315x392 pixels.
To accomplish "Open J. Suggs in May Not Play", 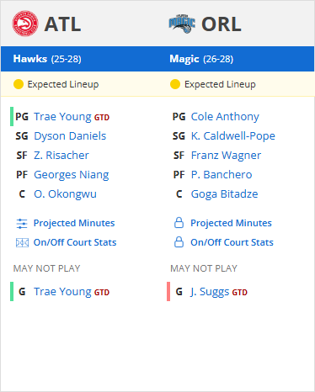I will click(x=210, y=292).
